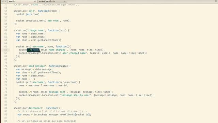Click 'message sent by user' string on line 80

pyautogui.click(x=76, y=95)
